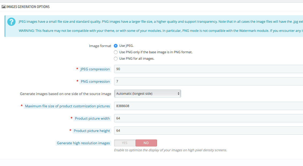Select the Use JPEG radio button
Image resolution: width=303 pixels, height=166 pixels.
[116, 46]
